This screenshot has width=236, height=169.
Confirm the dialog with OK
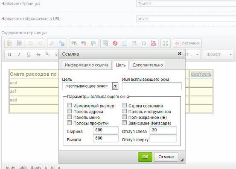(145, 157)
